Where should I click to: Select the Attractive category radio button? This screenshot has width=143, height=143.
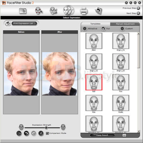click(x=85, y=29)
